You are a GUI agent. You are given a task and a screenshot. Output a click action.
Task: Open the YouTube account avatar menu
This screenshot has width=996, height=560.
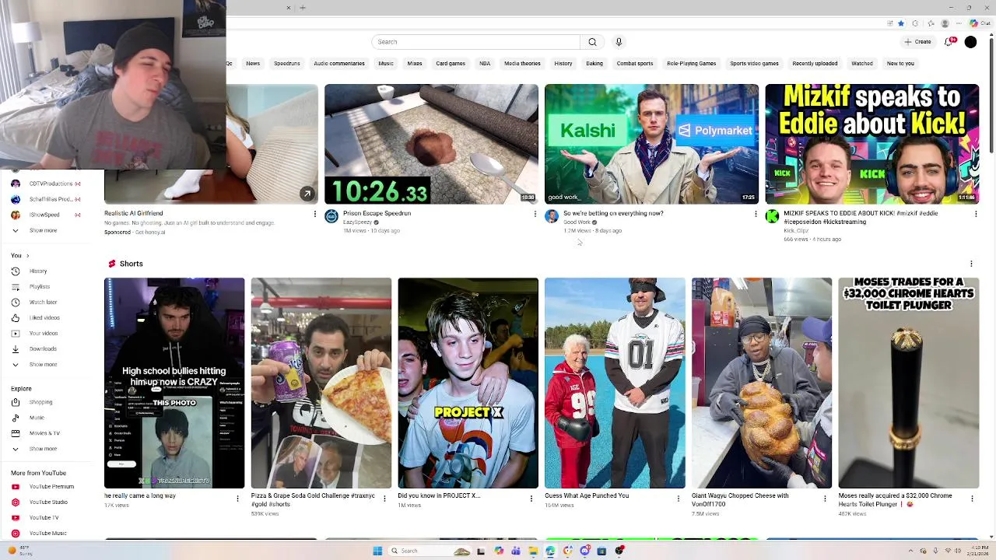coord(970,42)
